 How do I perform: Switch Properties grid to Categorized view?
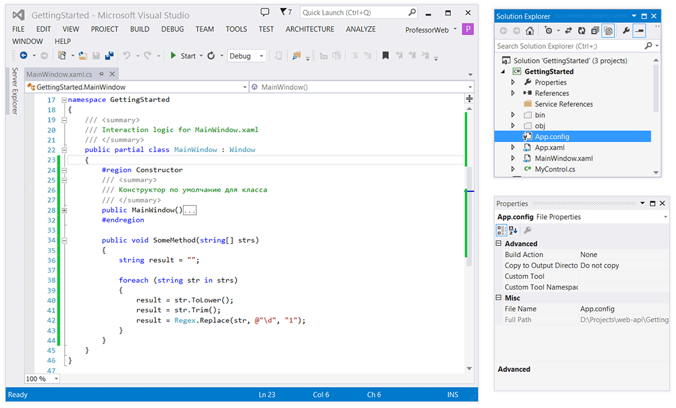502,231
